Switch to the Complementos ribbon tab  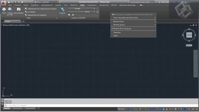(92, 5)
